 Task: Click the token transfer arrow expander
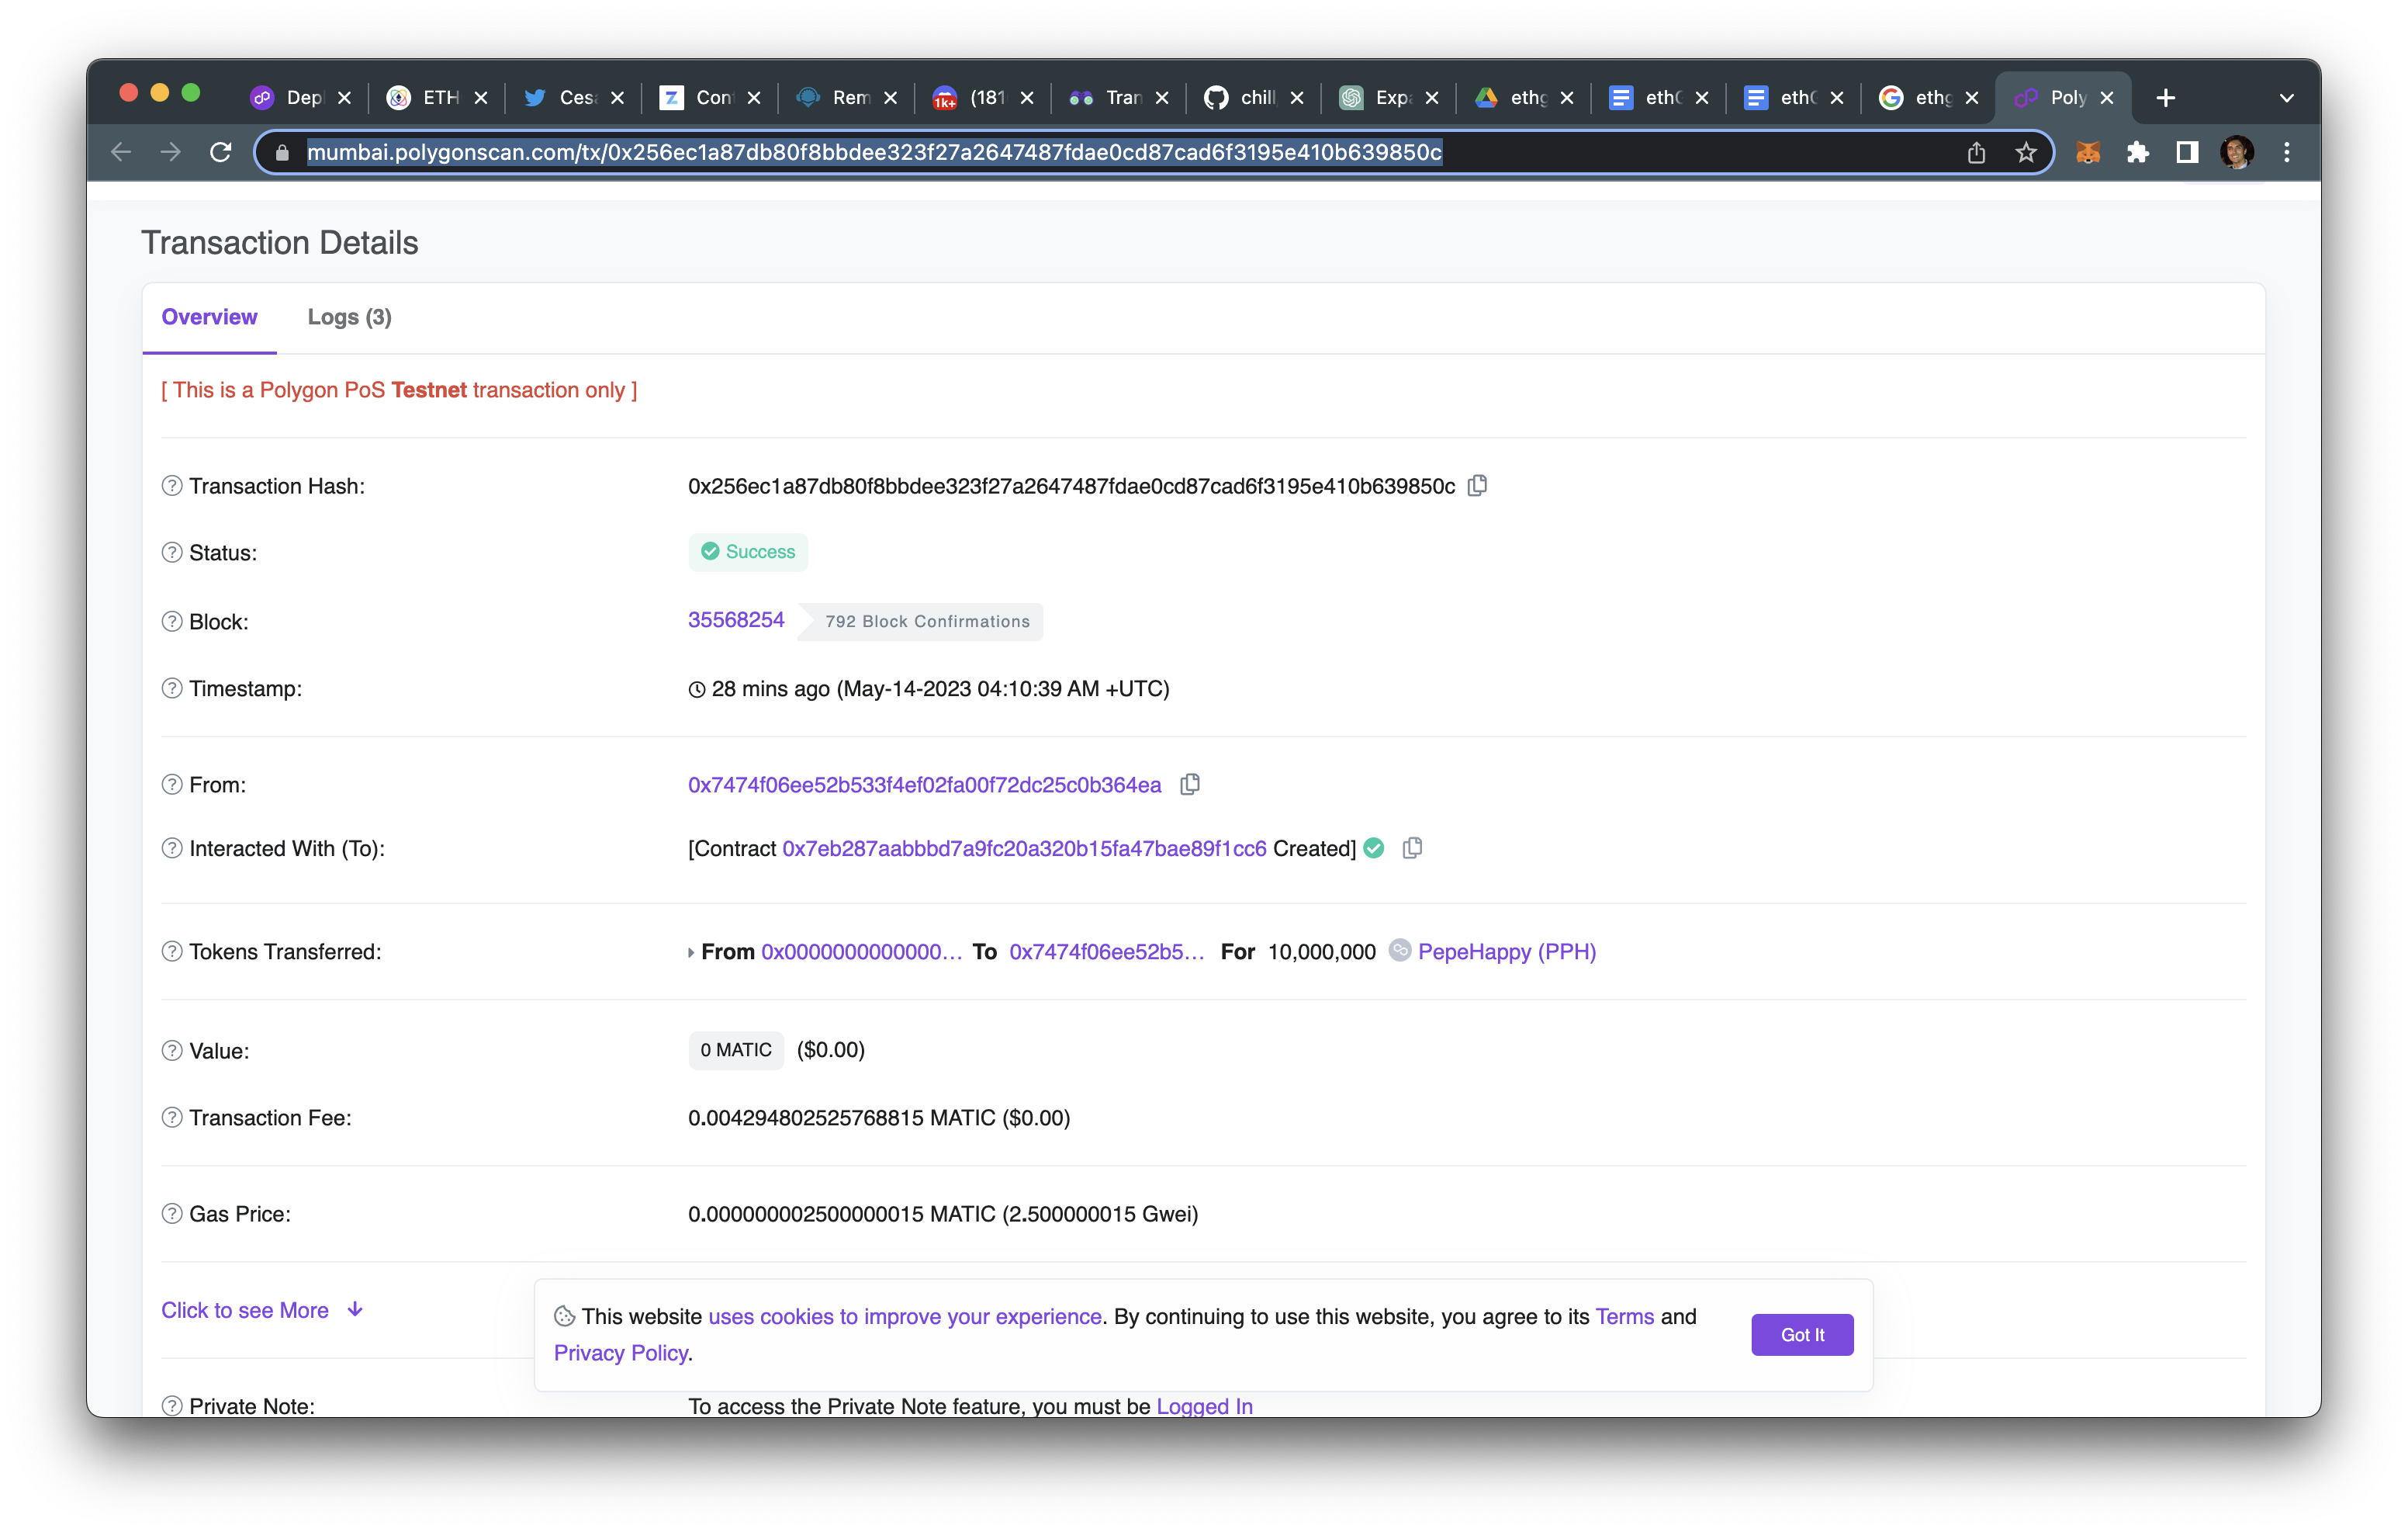(690, 951)
